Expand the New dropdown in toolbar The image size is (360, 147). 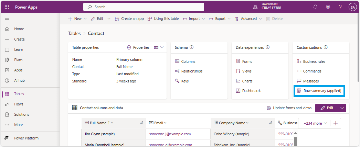pyautogui.click(x=75, y=19)
